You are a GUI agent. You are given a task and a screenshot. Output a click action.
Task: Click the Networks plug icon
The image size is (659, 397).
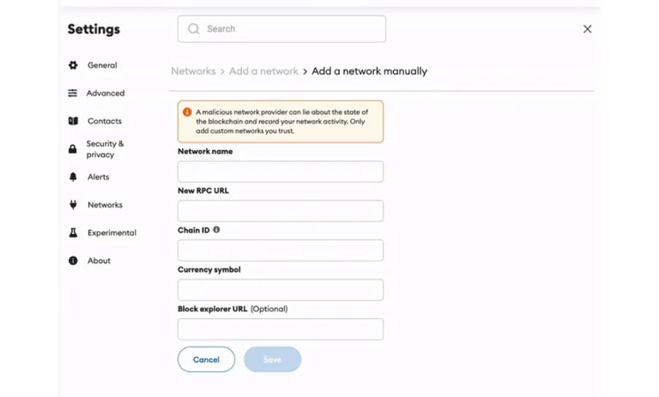(73, 205)
